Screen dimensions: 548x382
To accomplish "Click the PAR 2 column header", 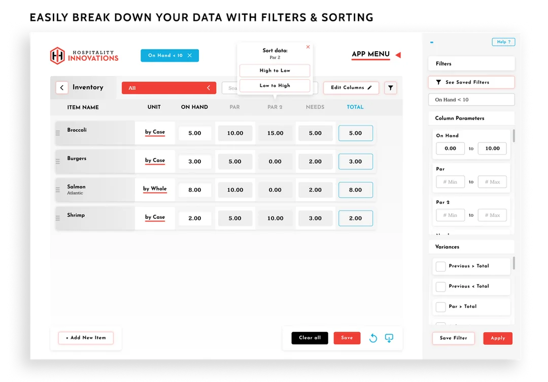I will click(275, 107).
